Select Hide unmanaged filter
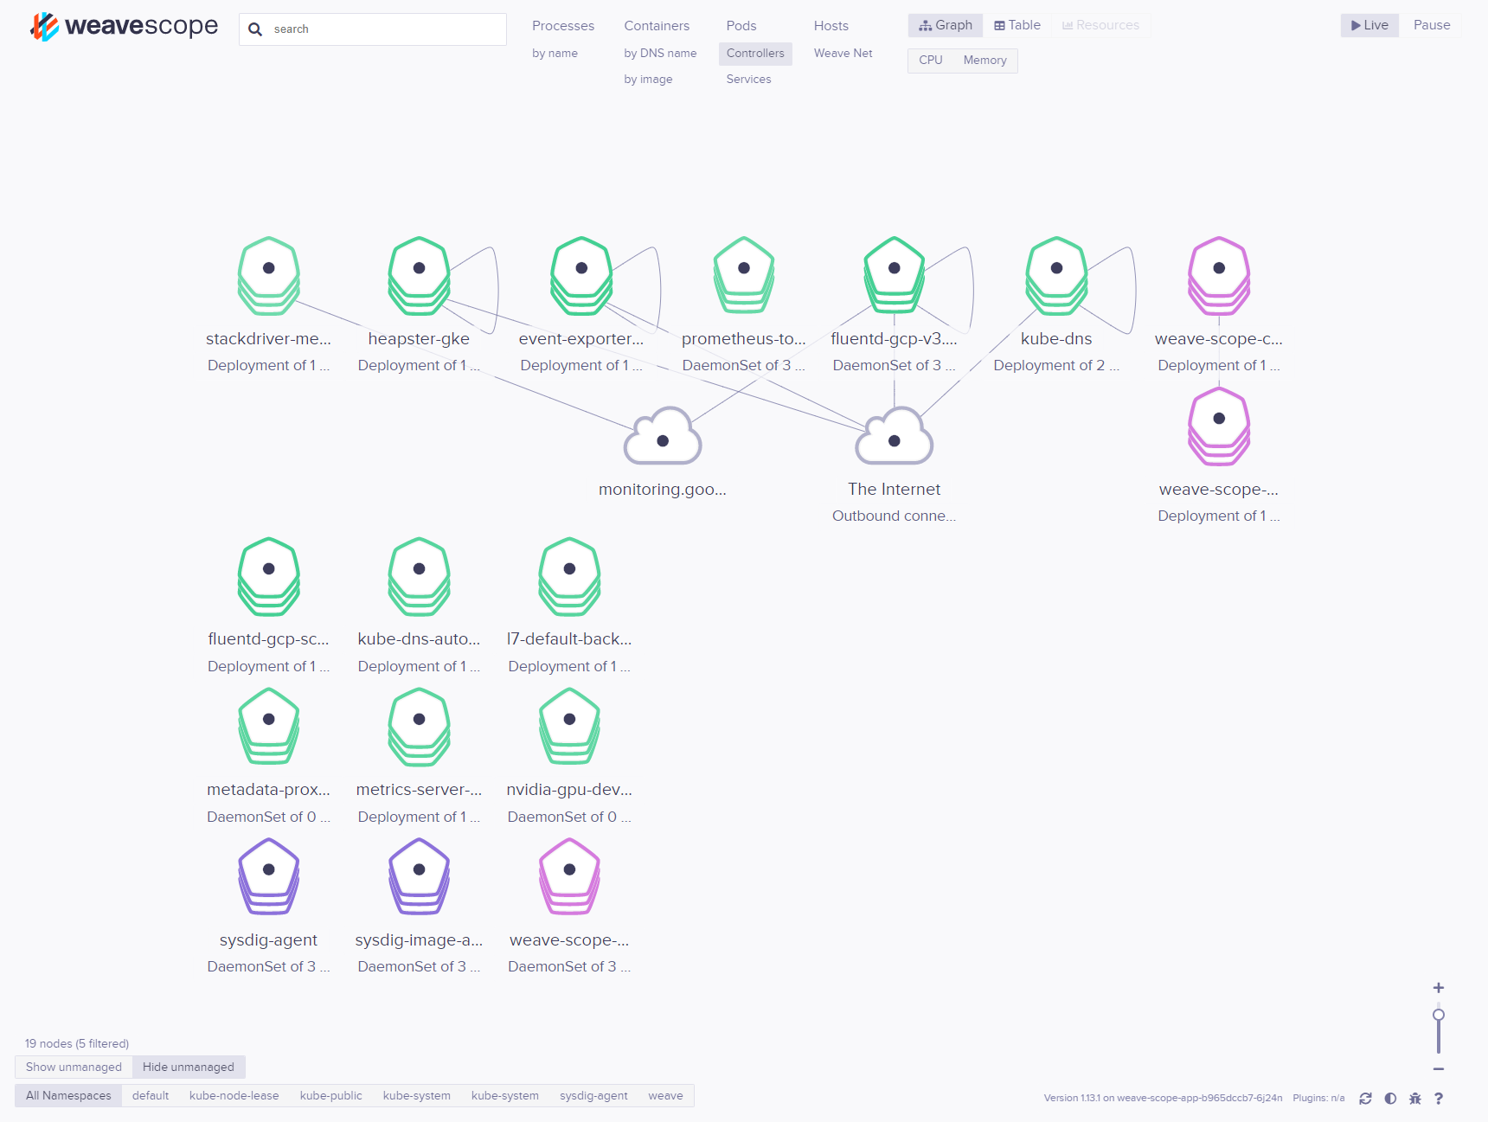Screen dimensions: 1488x1122 tap(189, 1067)
